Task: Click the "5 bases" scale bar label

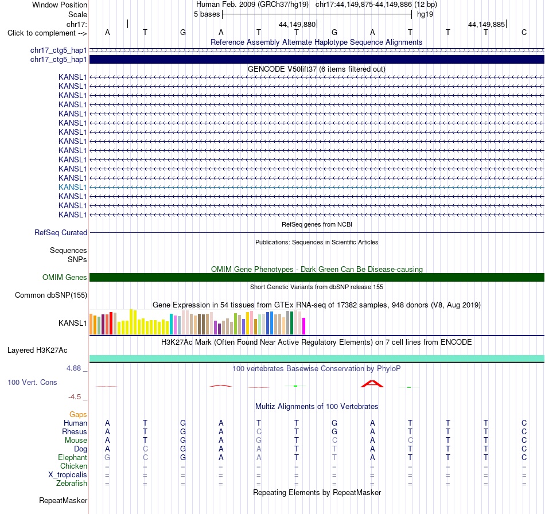Action: tap(207, 14)
